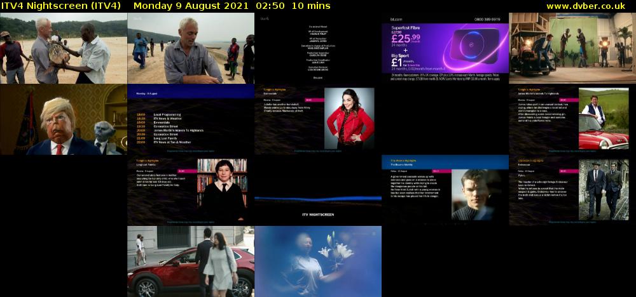Open the puppet caricature in blue suit frame
636x297 pixels.
point(64,119)
